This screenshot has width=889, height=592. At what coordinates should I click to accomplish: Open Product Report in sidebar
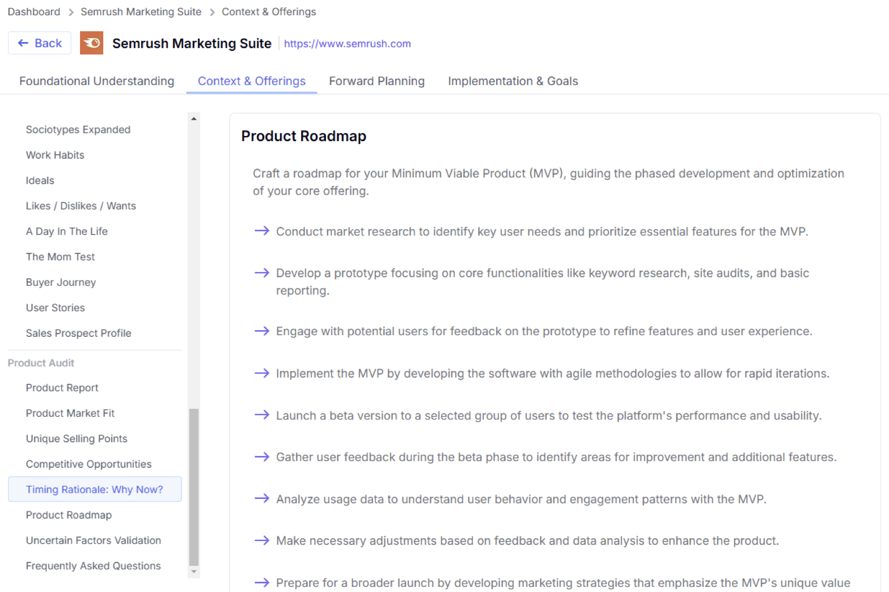point(62,388)
